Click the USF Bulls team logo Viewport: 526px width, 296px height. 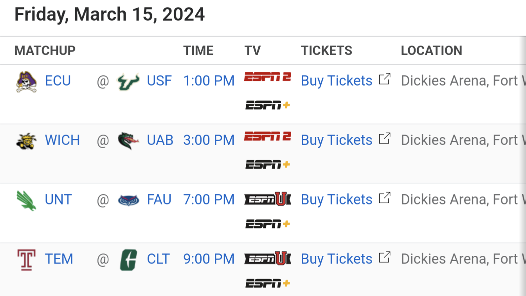click(128, 81)
